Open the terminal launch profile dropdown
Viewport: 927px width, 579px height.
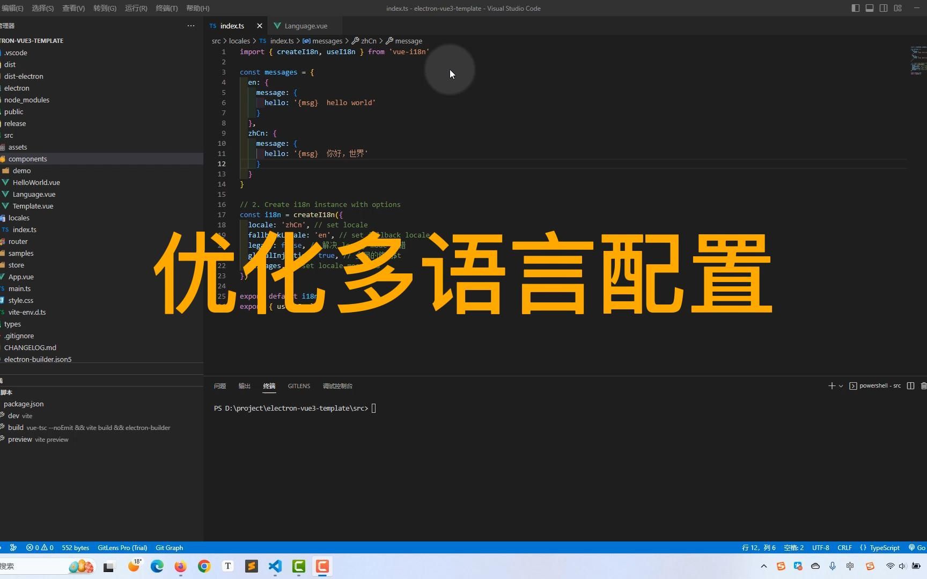pyautogui.click(x=841, y=386)
